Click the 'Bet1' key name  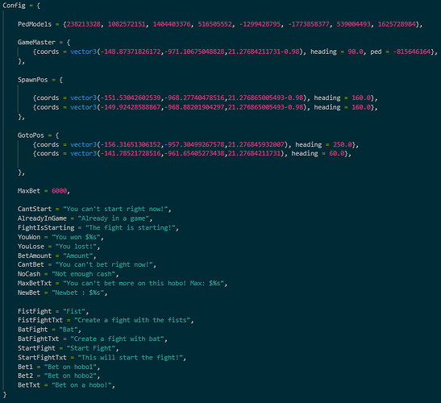click(x=25, y=367)
